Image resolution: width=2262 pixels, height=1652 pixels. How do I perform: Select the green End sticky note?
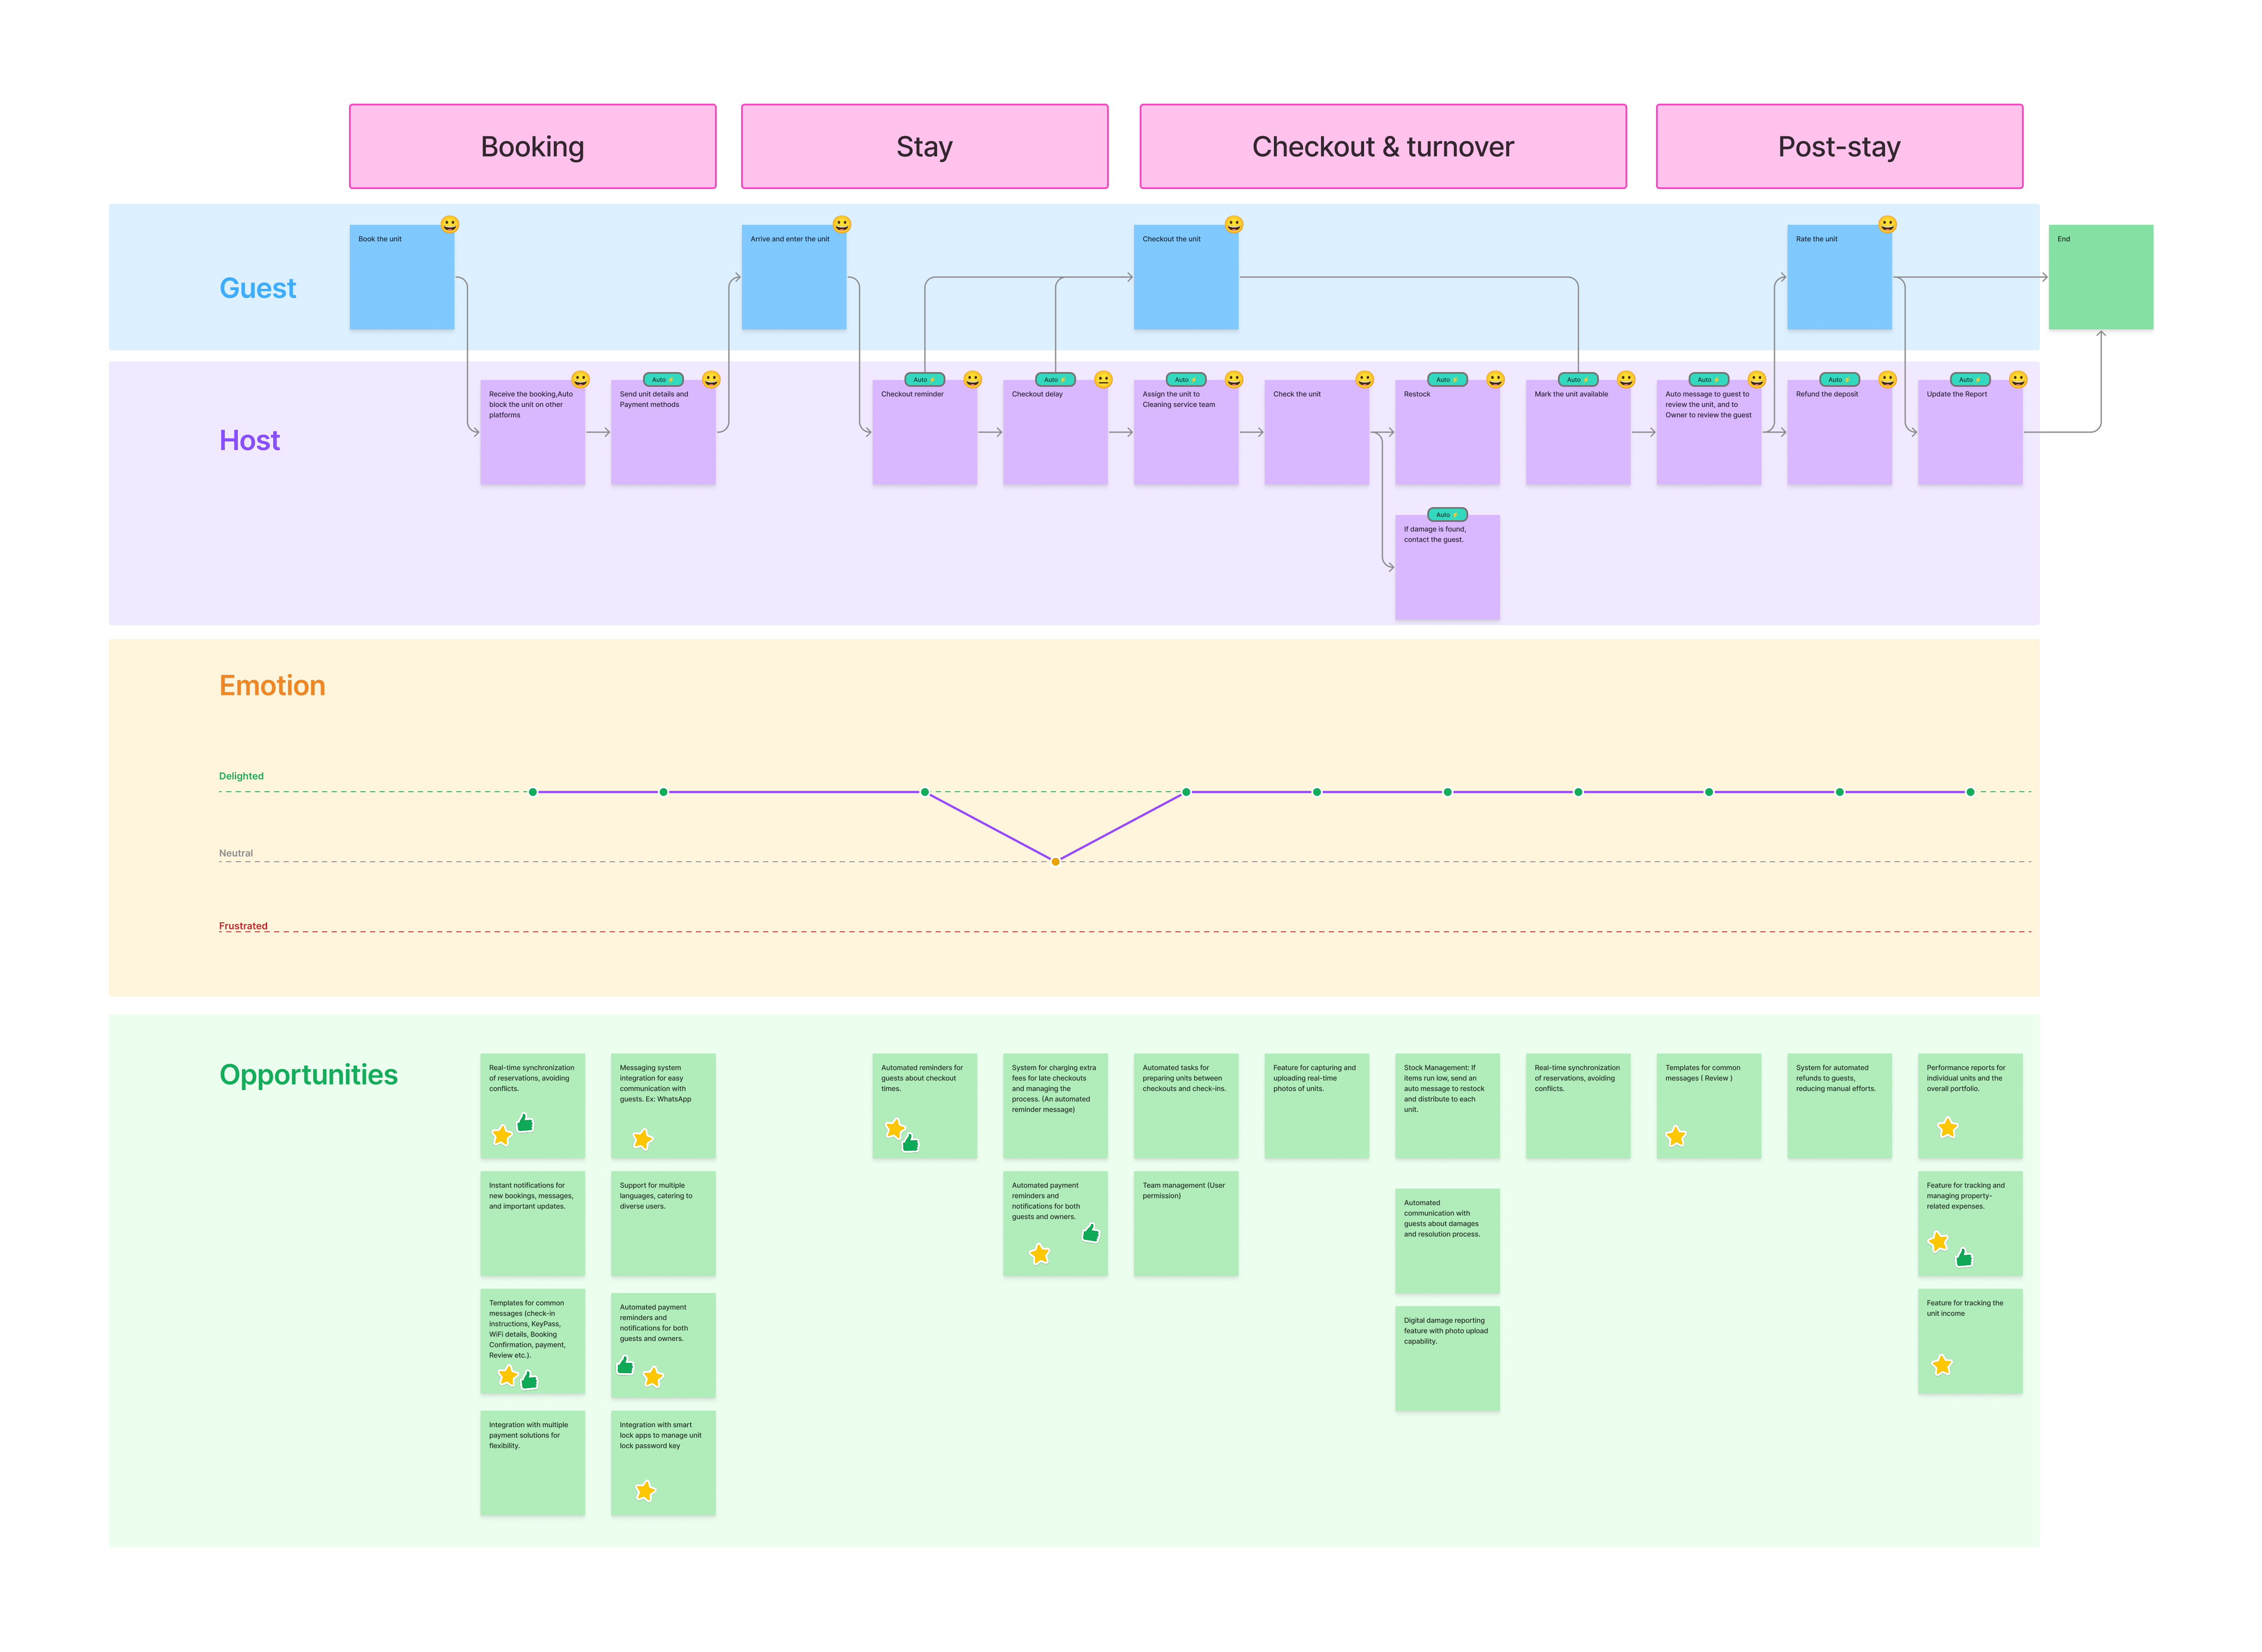(2101, 277)
